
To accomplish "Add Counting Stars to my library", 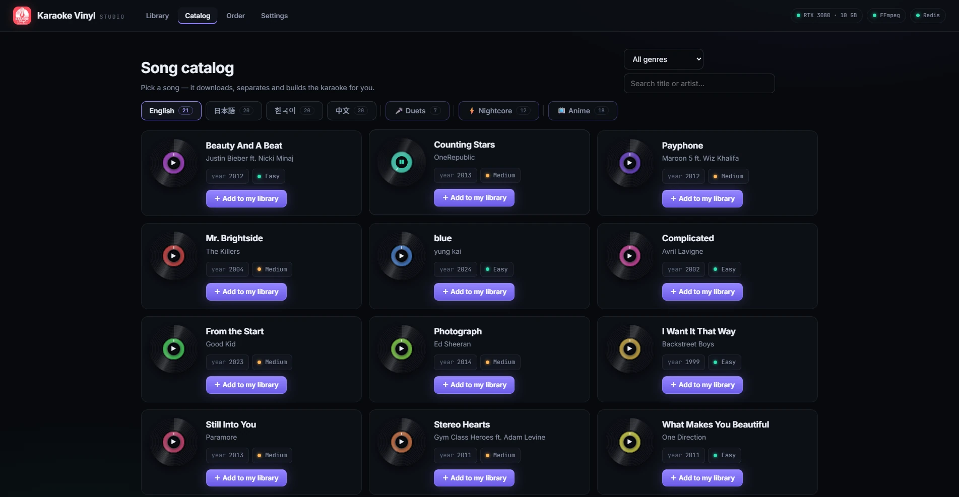I will point(474,197).
